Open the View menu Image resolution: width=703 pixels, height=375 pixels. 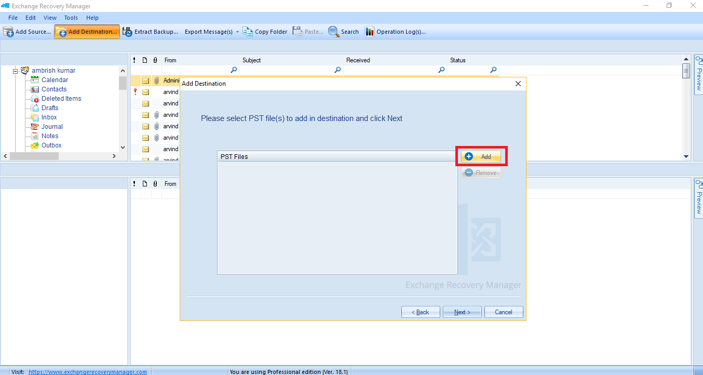click(50, 18)
